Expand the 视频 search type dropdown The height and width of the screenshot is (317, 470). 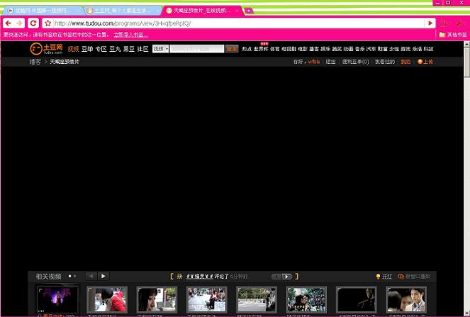click(161, 49)
